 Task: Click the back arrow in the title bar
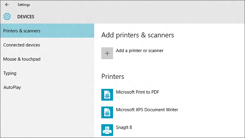[7, 5]
